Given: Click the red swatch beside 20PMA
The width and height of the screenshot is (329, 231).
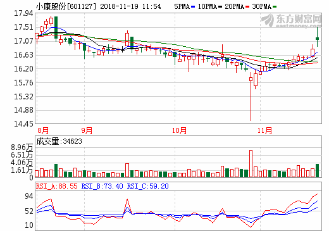Looking at the screenshot, I should pyautogui.click(x=247, y=7).
